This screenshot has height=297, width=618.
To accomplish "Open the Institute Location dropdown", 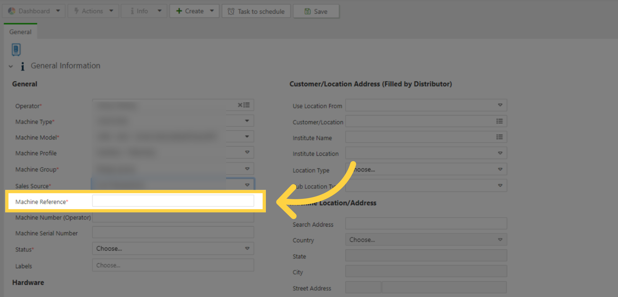I will click(426, 153).
